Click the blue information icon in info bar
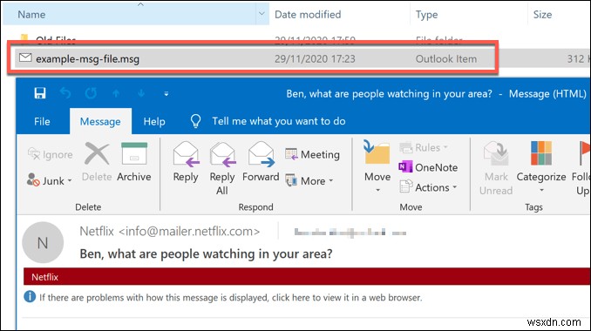Image resolution: width=591 pixels, height=331 pixels. click(30, 297)
